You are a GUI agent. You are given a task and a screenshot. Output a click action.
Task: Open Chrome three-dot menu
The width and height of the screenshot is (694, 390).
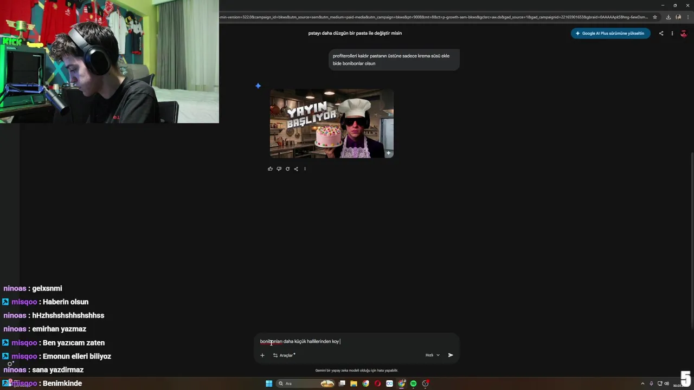pos(687,17)
